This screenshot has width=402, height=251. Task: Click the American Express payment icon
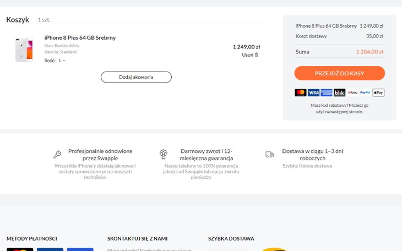click(x=327, y=92)
